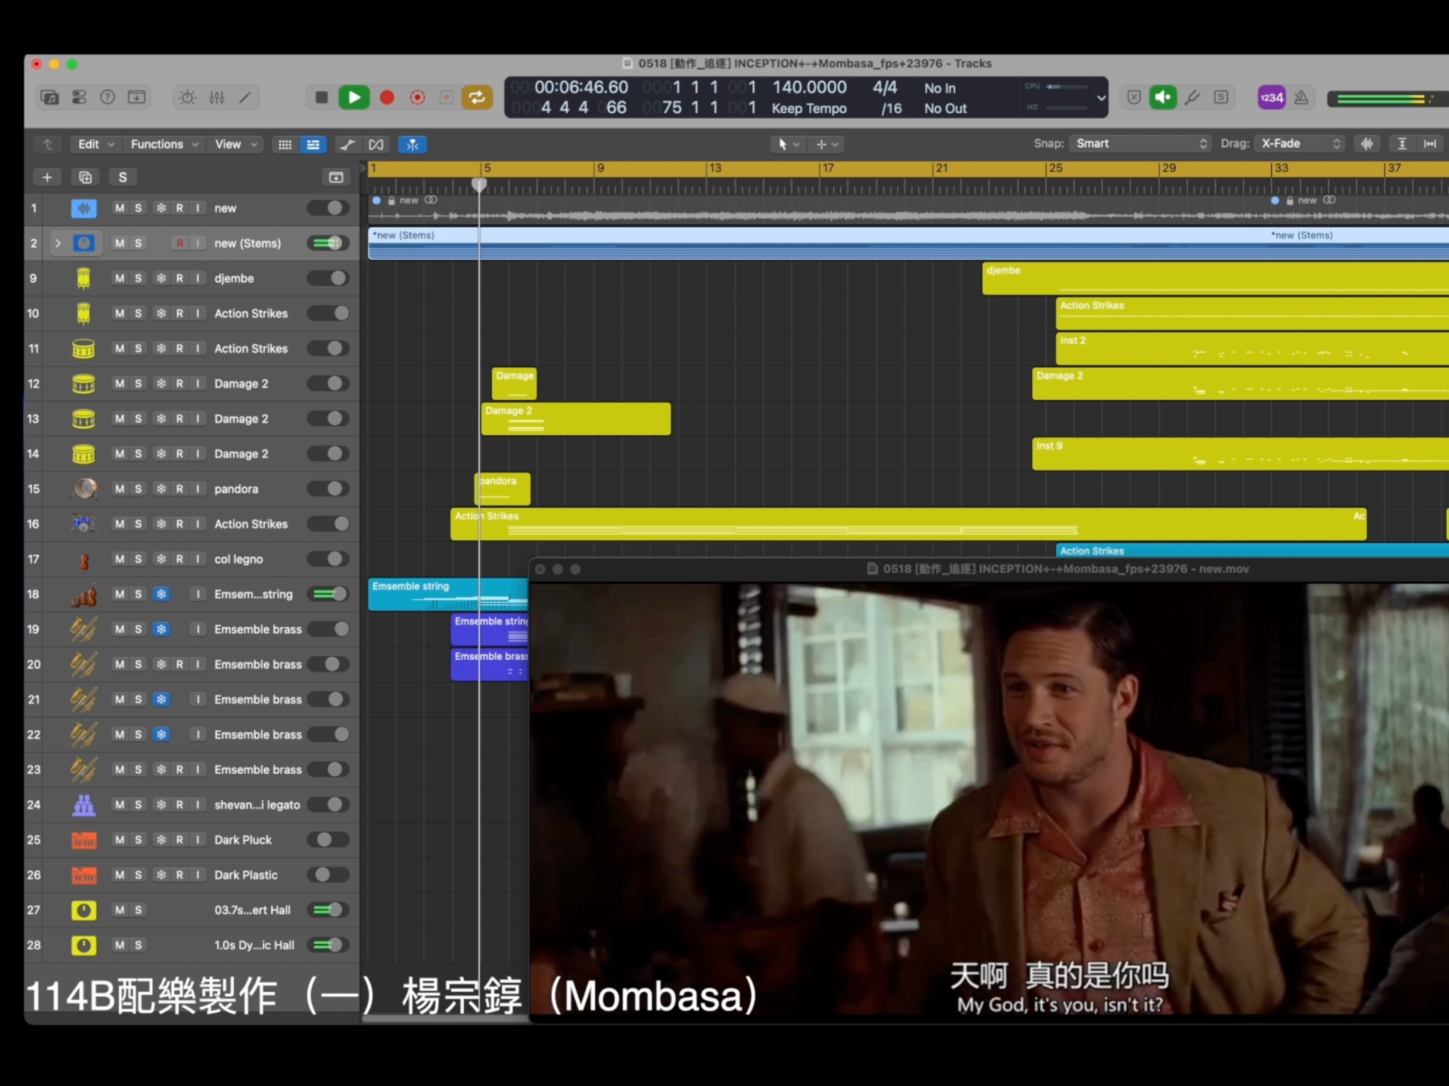The height and width of the screenshot is (1086, 1449).
Task: Click the vertical auto zoom icon
Action: (1402, 144)
